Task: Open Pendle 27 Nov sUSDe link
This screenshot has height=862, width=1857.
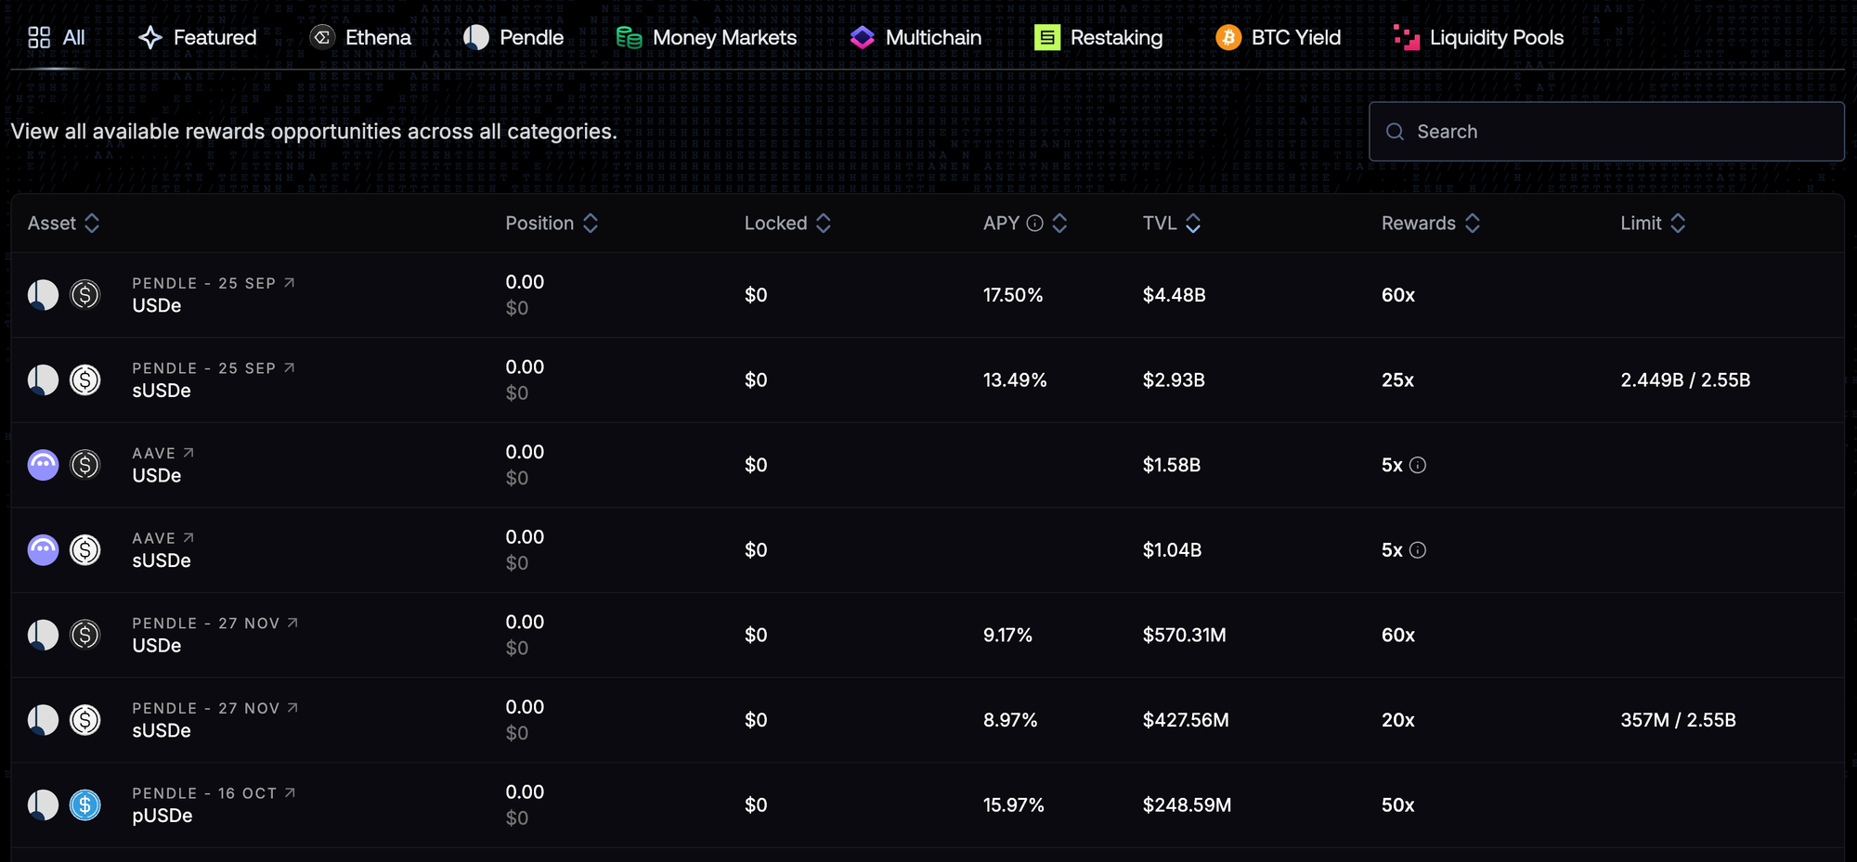Action: point(292,708)
